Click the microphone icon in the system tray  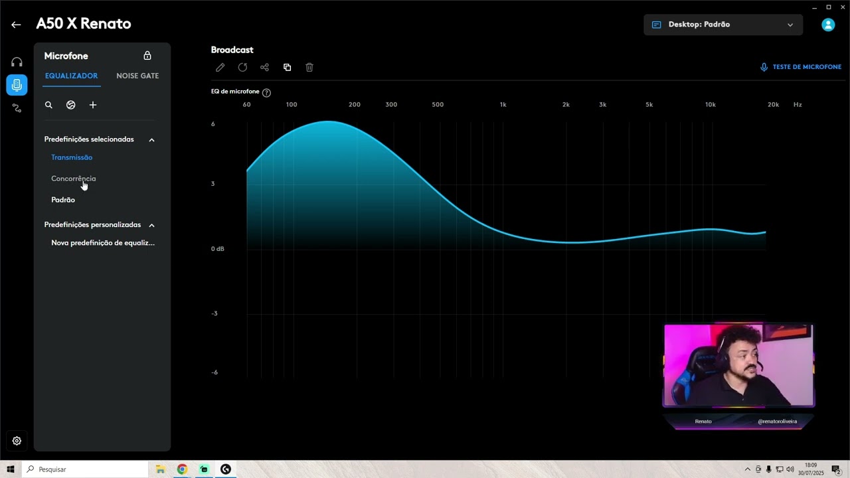coord(769,469)
